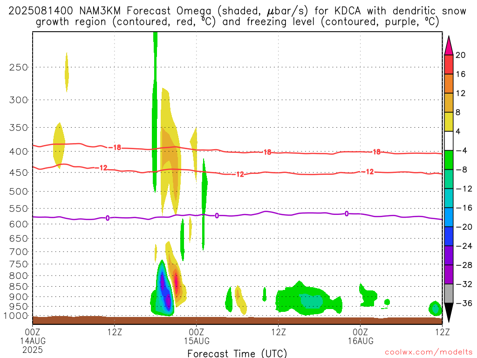Click the 1000 pressure level label
This screenshot has height=358, width=477.
[16, 316]
